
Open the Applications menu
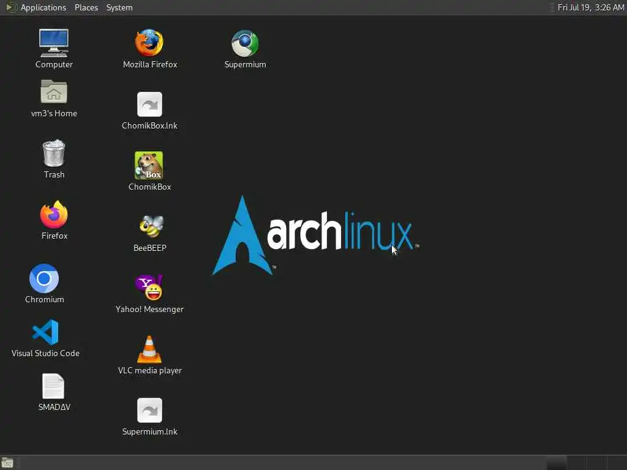43,7
